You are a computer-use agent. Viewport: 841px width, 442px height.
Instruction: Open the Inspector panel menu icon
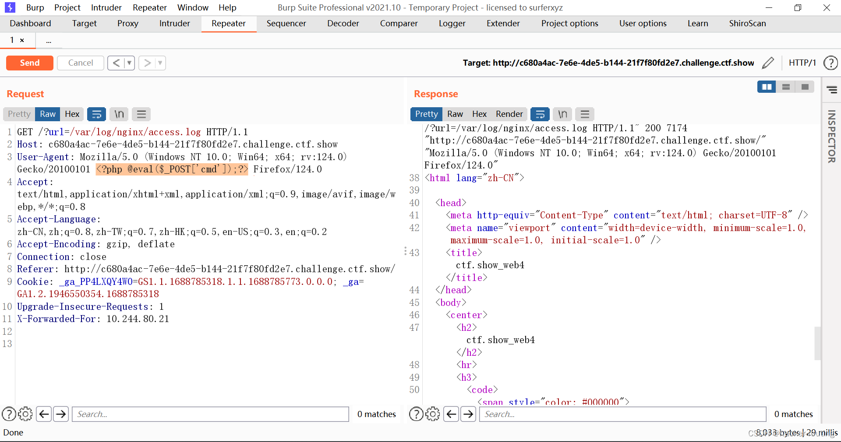(x=832, y=90)
